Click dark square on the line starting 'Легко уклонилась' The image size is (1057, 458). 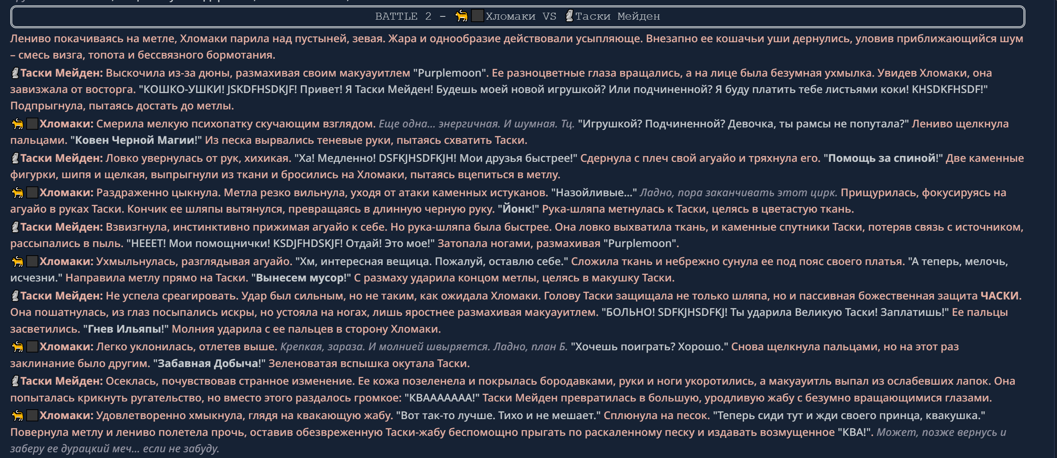pos(32,347)
